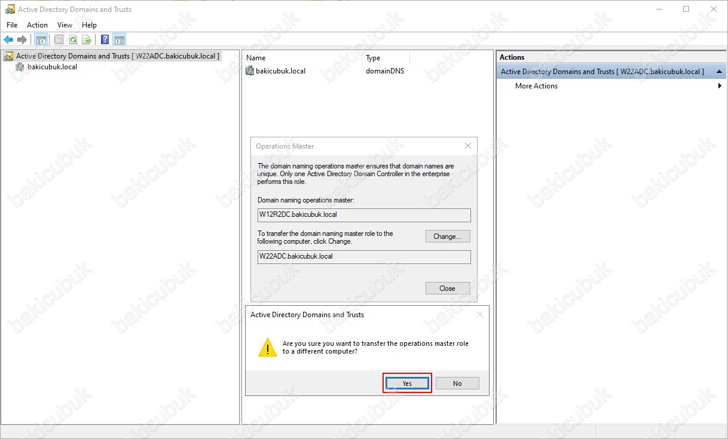Decline the transfer with No
Image resolution: width=728 pixels, height=439 pixels.
tap(457, 383)
